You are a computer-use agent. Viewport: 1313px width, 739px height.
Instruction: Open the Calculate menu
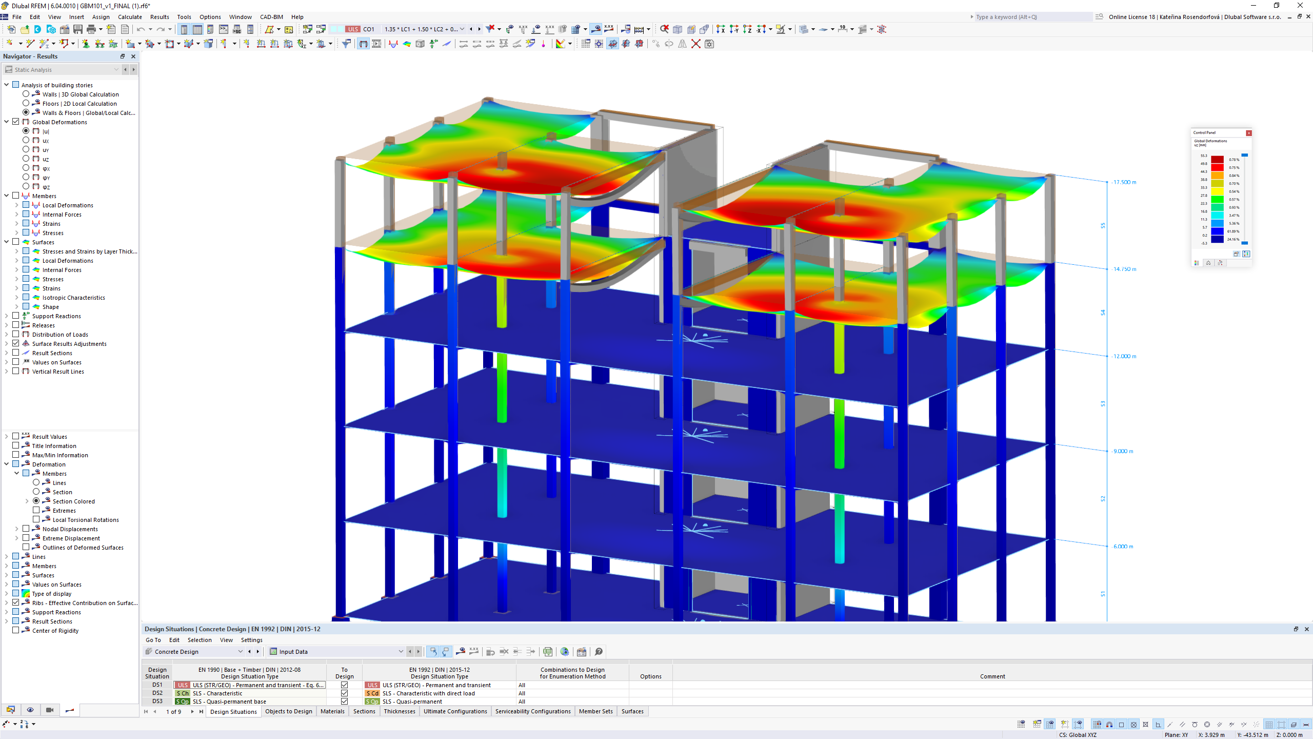[x=130, y=16]
